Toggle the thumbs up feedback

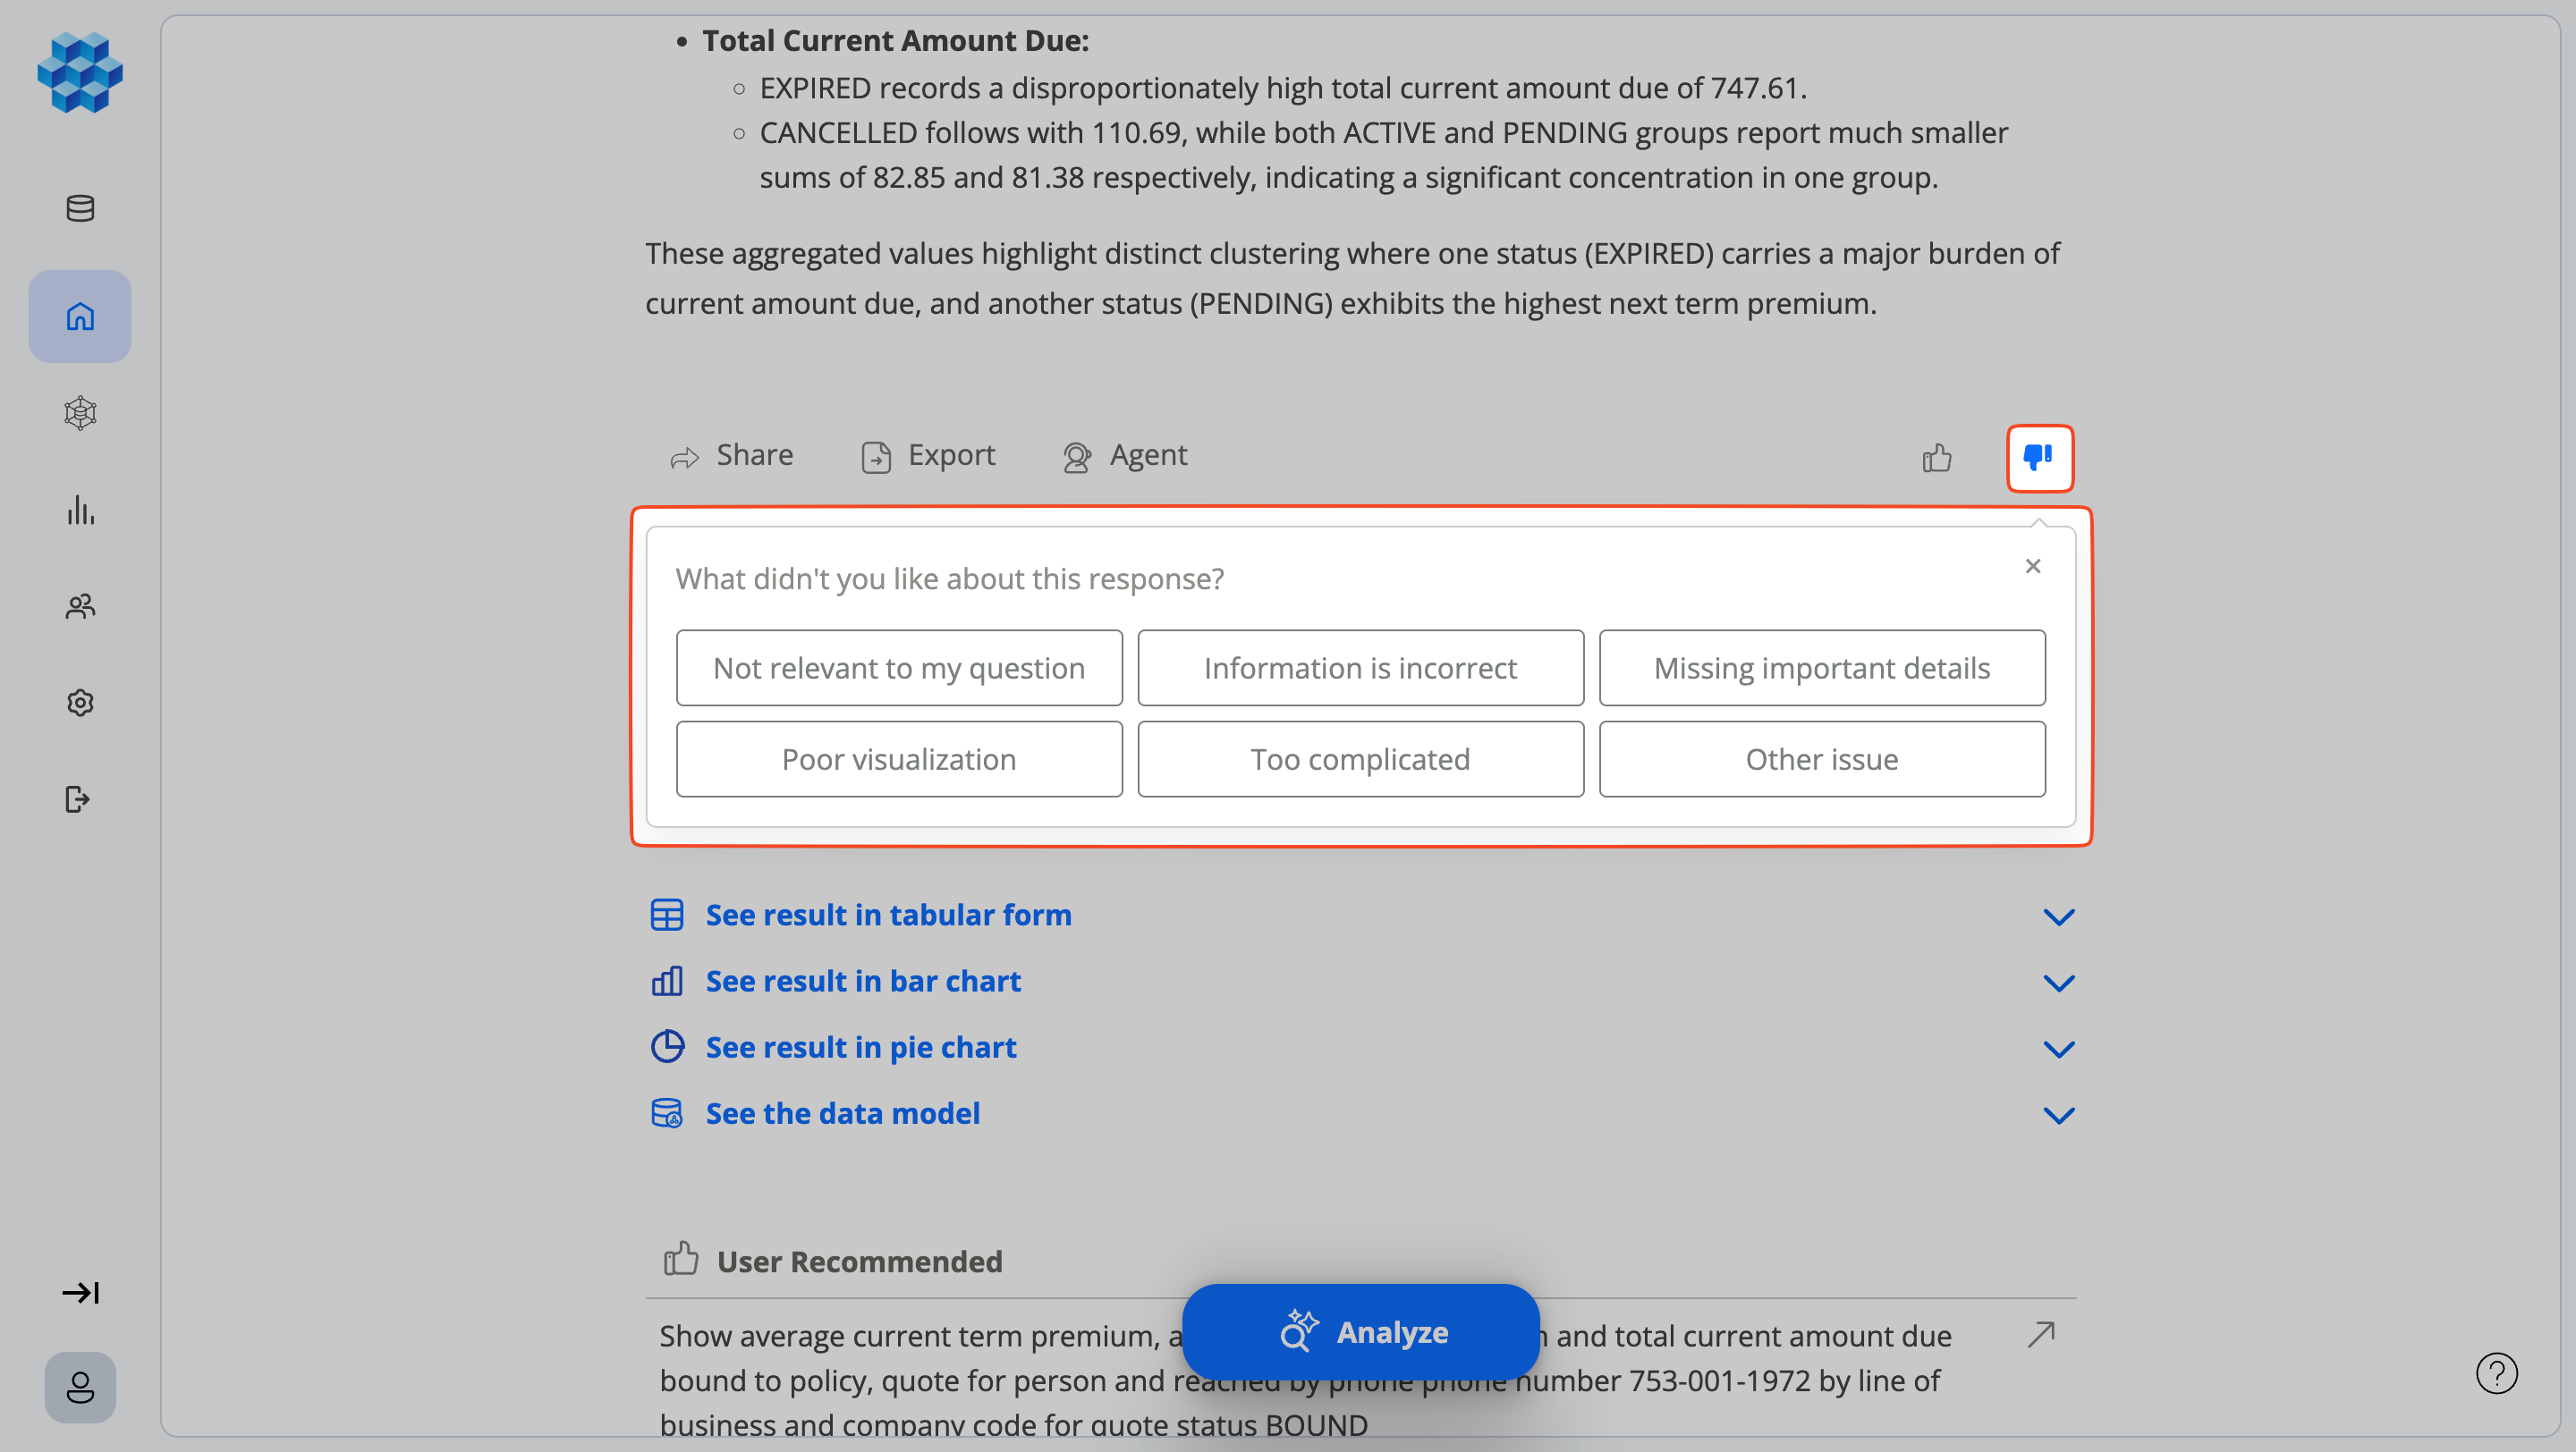click(1937, 458)
